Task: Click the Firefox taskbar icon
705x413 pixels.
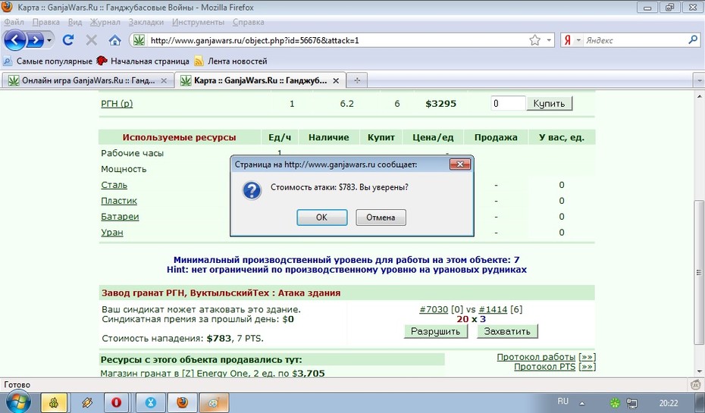Action: point(182,402)
